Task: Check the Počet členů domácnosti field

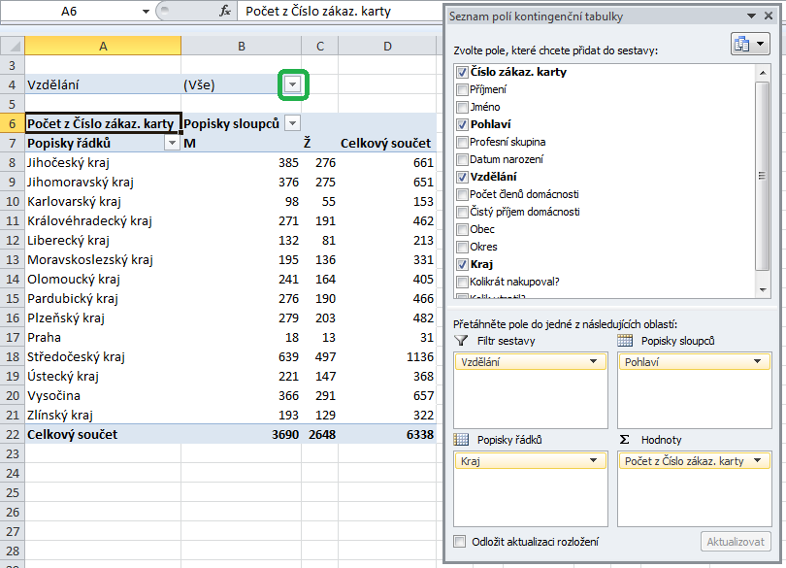Action: coord(462,195)
